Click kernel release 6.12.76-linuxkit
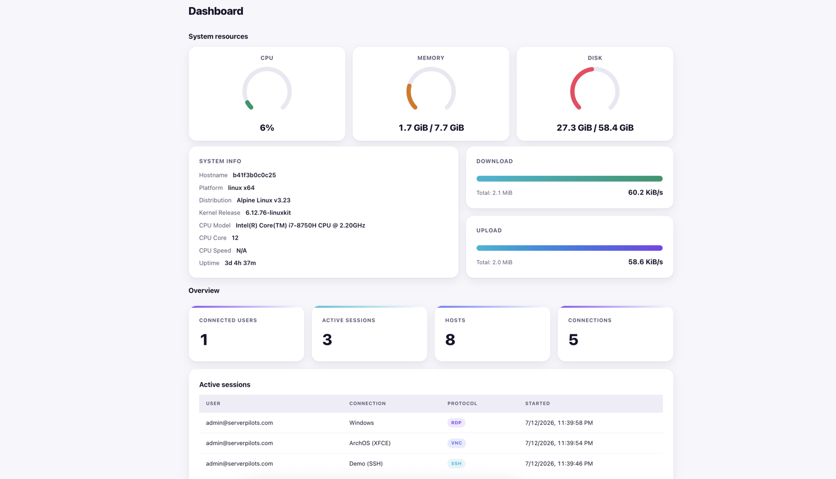Viewport: 836px width, 479px height. (268, 213)
